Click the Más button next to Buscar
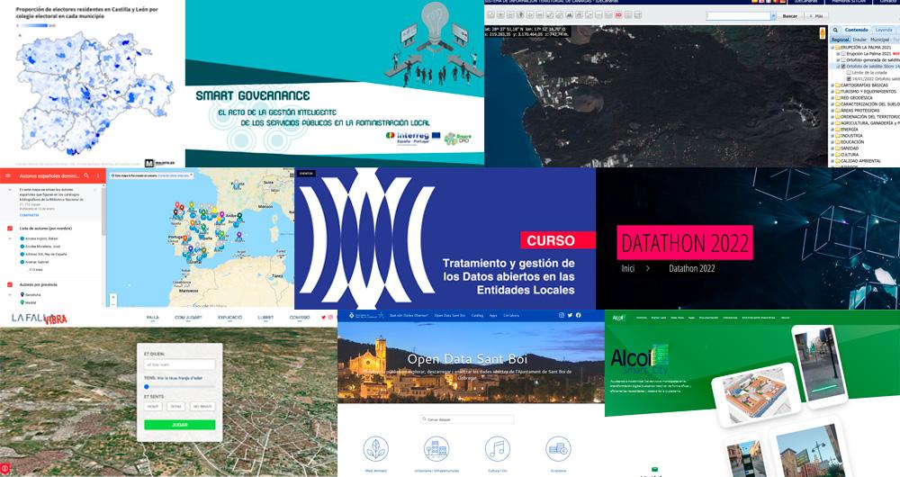Screen dimensions: 900x477 [x=816, y=16]
